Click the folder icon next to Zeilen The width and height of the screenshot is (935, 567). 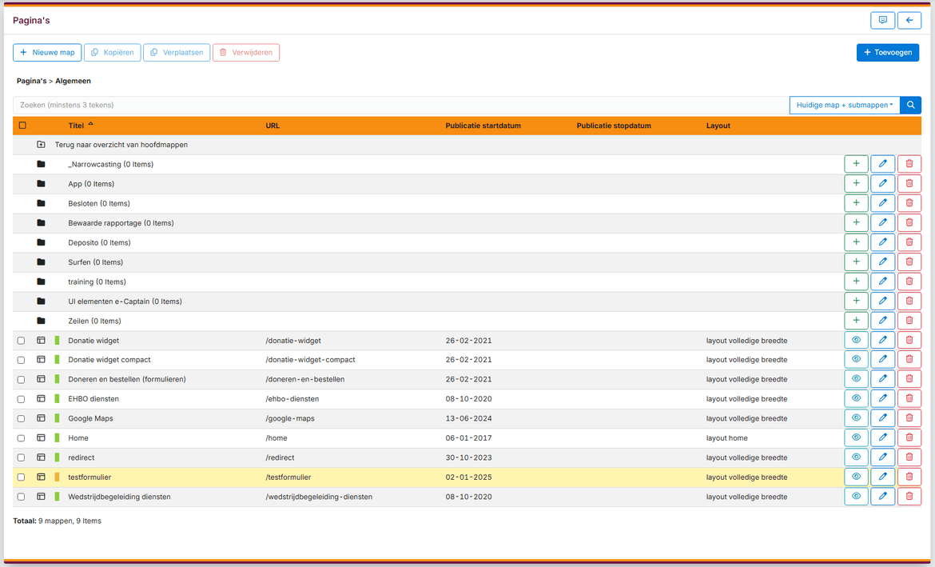click(40, 320)
